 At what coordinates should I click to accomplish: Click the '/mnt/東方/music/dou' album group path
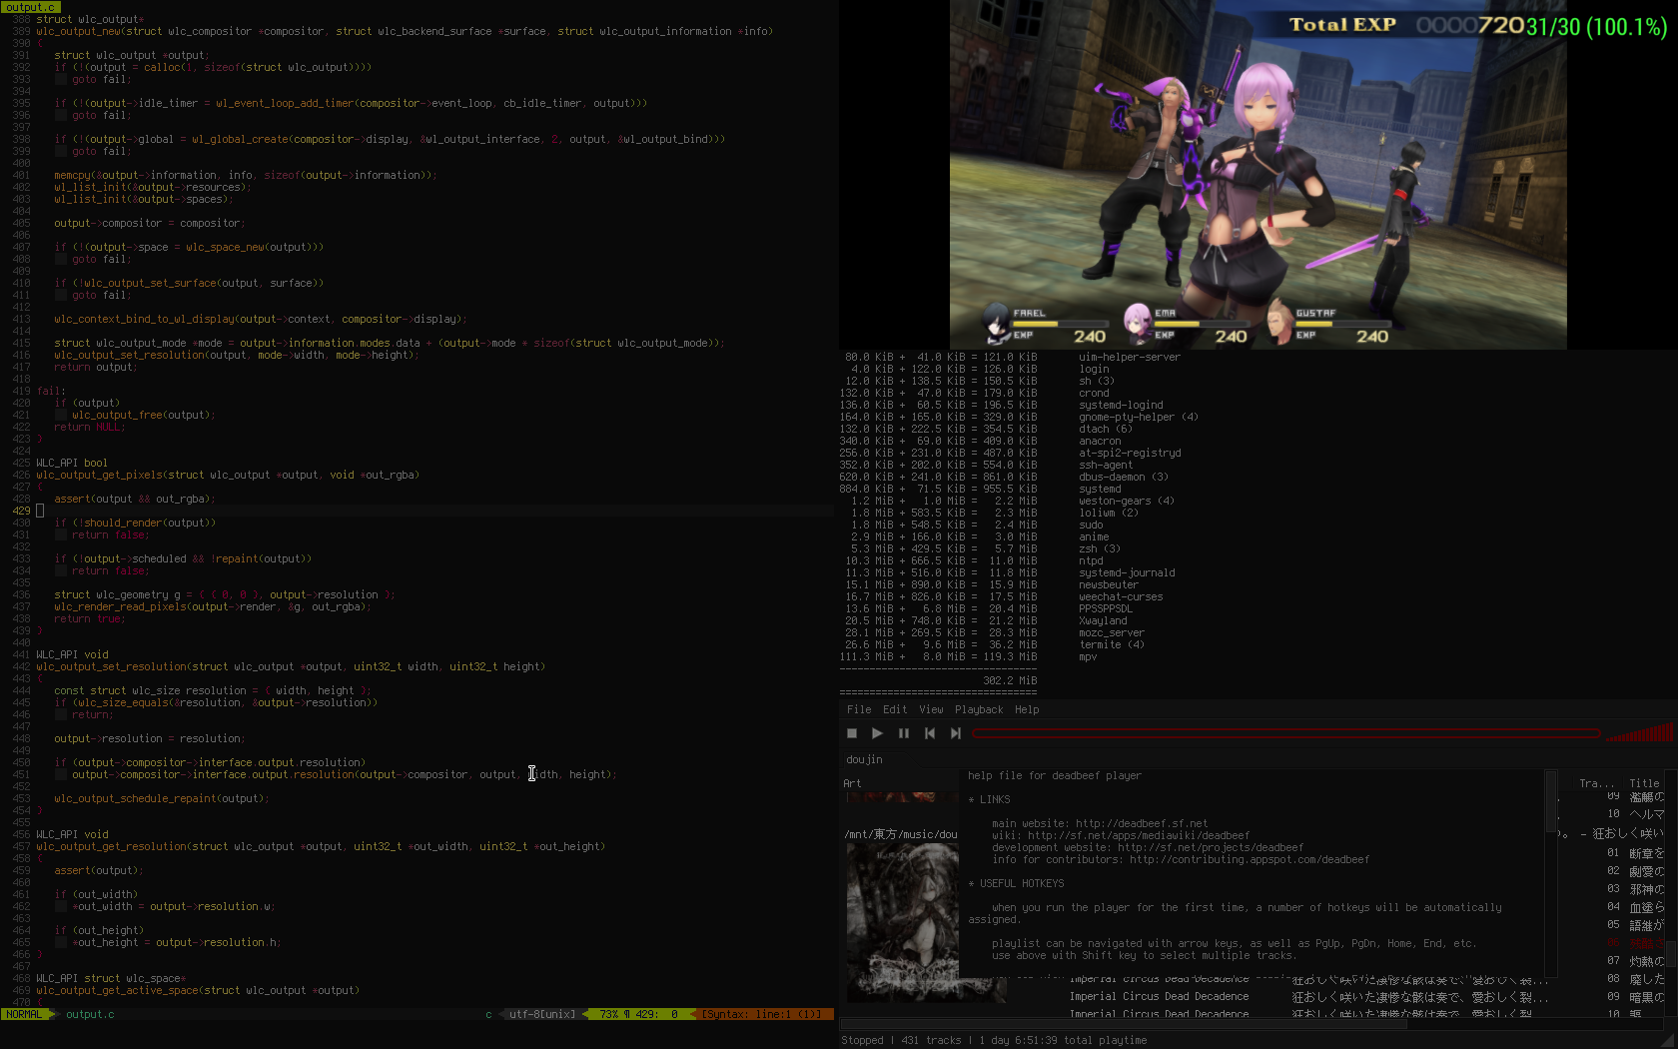pyautogui.click(x=901, y=834)
